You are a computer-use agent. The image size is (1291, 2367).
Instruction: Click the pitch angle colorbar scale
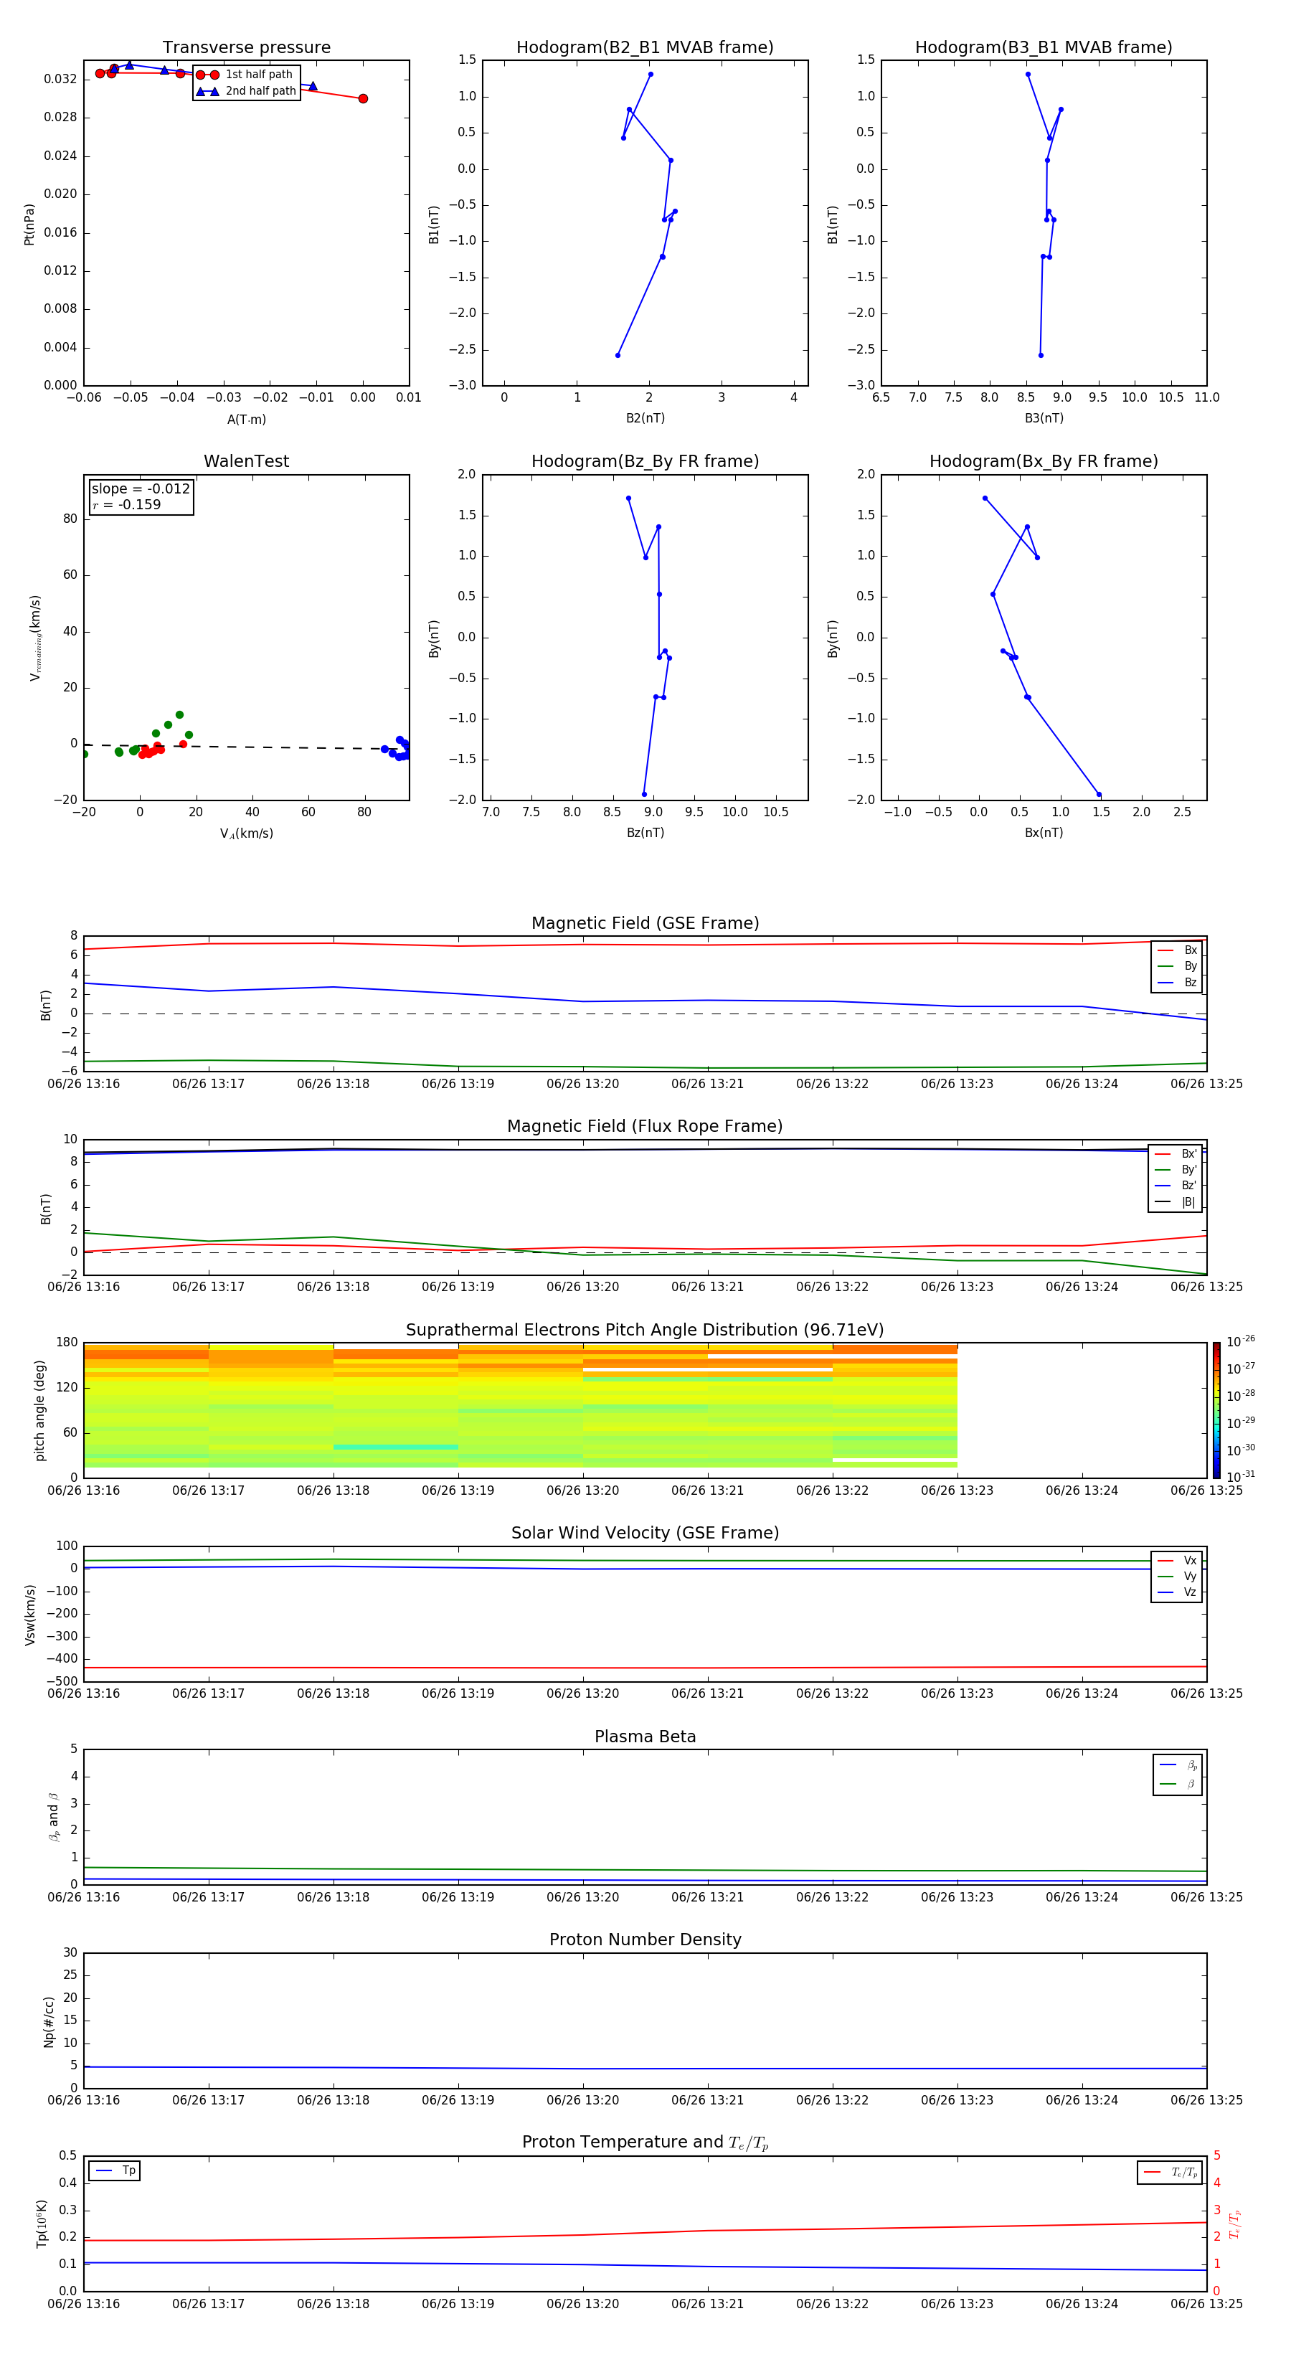click(x=1216, y=1409)
